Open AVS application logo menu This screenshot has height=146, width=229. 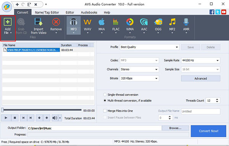pos(7,7)
